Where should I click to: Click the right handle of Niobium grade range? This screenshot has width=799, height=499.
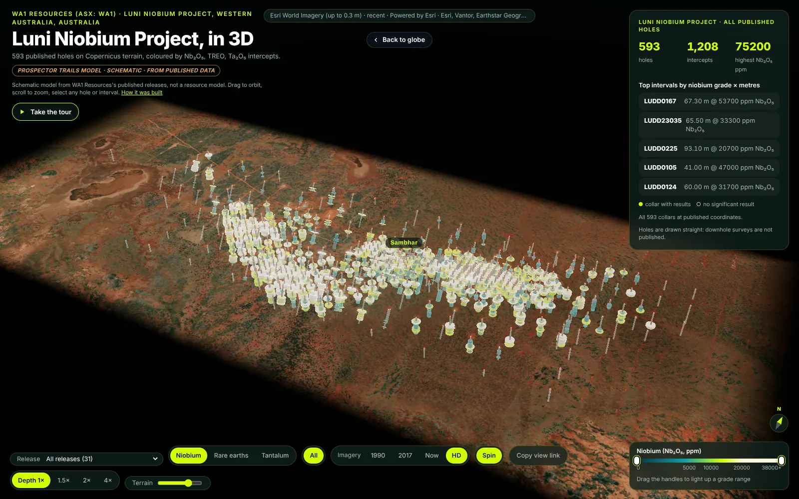[782, 461]
